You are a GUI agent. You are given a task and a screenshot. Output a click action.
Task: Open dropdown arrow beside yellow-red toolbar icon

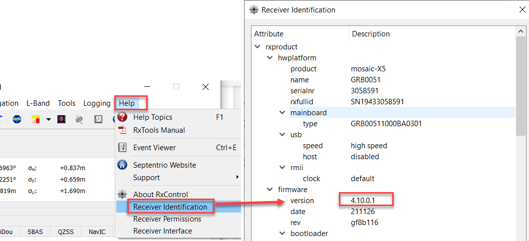click(x=48, y=119)
